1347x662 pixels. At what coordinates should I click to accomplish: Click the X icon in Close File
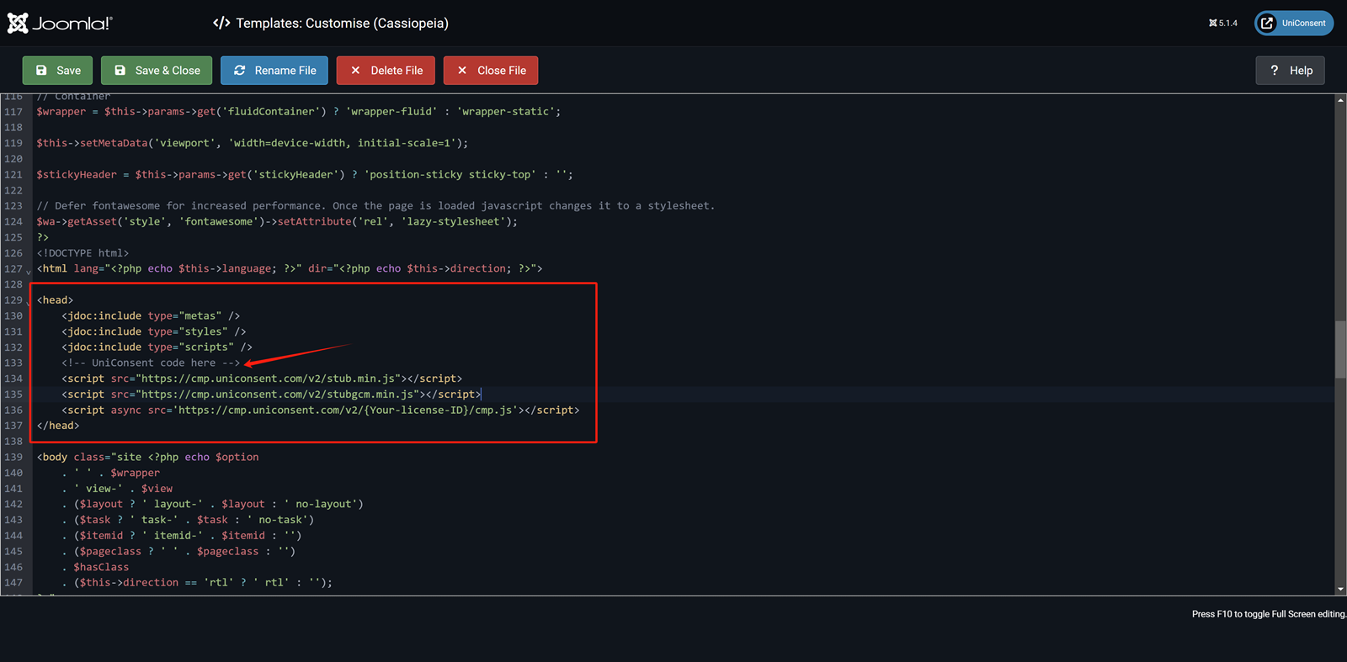click(462, 71)
